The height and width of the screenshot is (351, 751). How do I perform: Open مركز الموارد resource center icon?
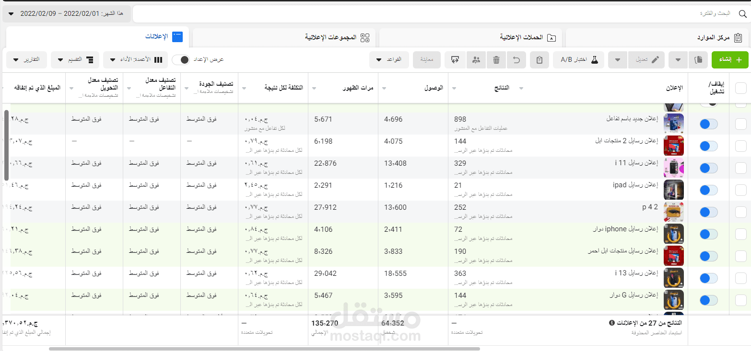pyautogui.click(x=739, y=37)
